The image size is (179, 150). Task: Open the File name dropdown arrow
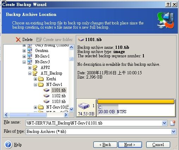point(164,123)
